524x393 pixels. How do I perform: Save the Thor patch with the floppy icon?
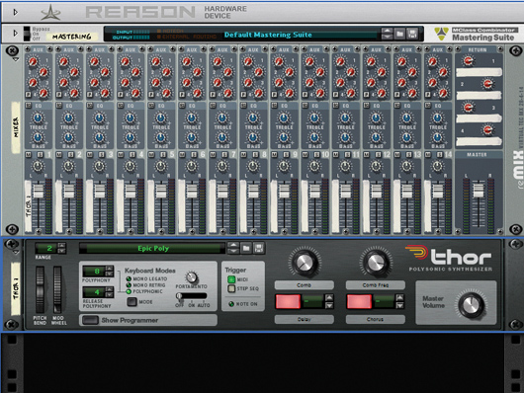pyautogui.click(x=258, y=248)
